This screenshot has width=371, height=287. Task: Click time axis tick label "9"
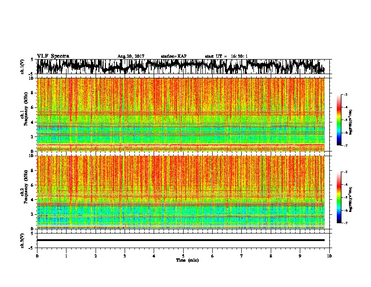(x=300, y=256)
